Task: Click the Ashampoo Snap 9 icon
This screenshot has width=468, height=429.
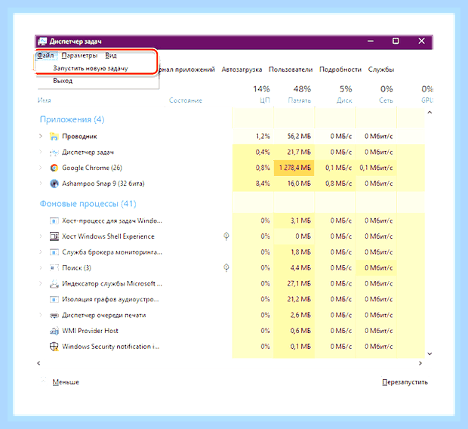Action: point(54,184)
